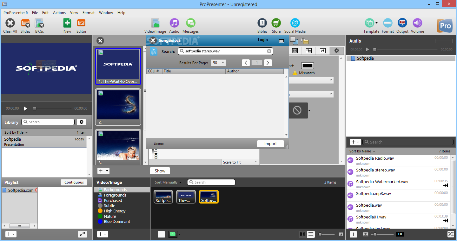Click the Show button
The height and width of the screenshot is (241, 457).
click(160, 171)
